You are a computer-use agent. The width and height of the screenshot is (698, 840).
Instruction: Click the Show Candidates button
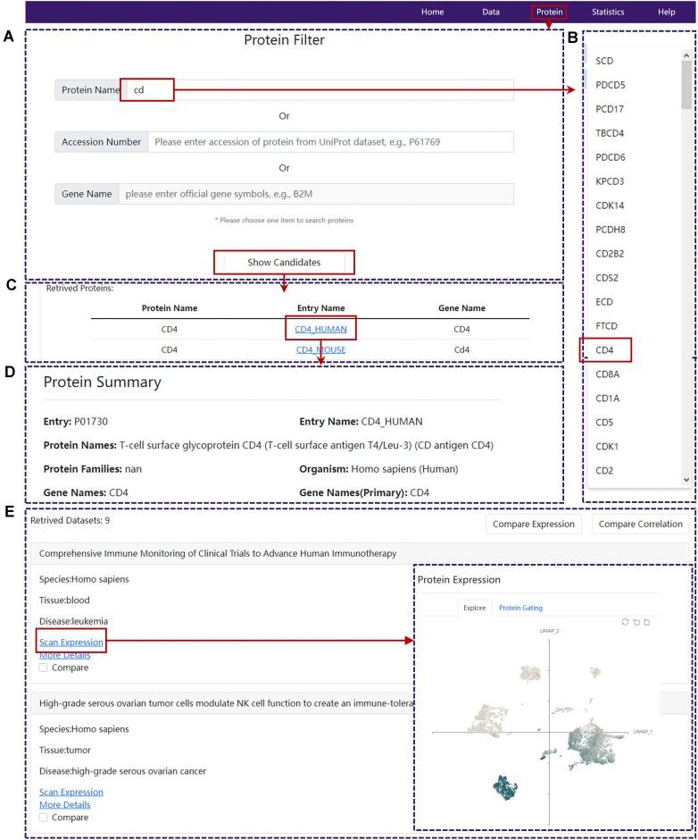[x=284, y=262]
